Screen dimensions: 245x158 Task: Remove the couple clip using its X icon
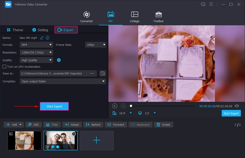pyautogui.click(x=74, y=134)
